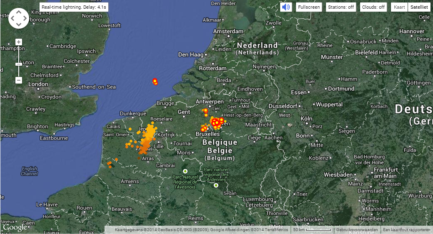Click the Frankfurt am Main label
The width and height of the screenshot is (433, 234).
click(386, 173)
